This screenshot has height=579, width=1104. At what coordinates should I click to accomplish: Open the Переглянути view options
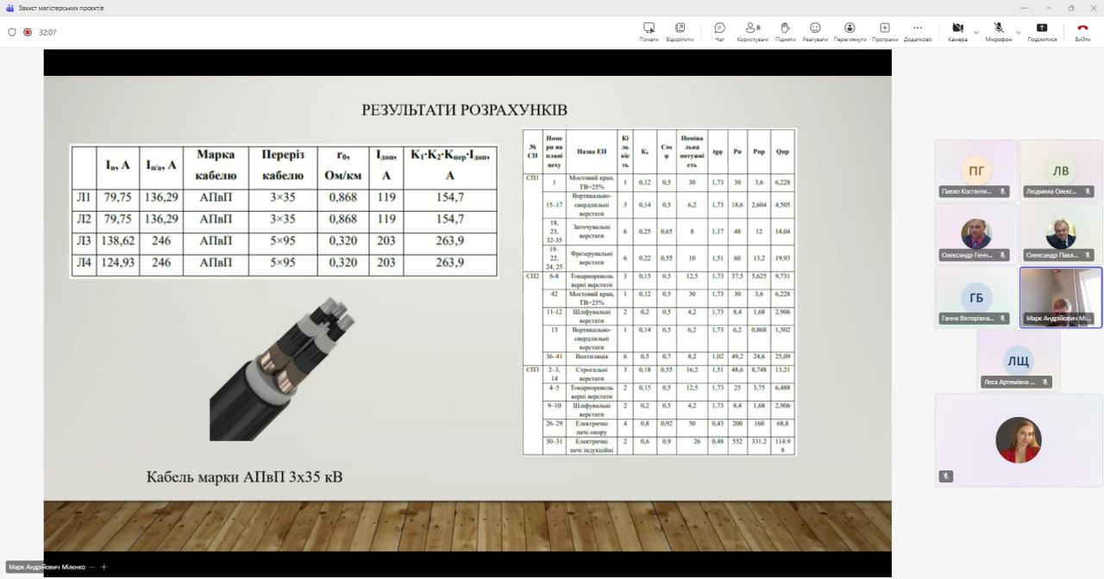850,32
